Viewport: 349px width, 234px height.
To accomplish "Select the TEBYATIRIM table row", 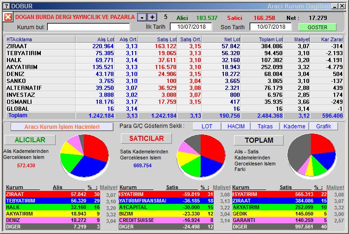I will [174, 53].
